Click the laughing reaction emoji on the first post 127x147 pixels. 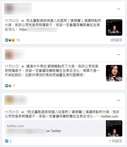(10, 40)
